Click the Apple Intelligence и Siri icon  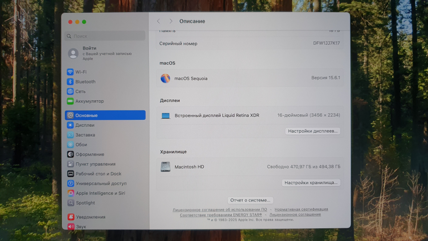click(71, 193)
